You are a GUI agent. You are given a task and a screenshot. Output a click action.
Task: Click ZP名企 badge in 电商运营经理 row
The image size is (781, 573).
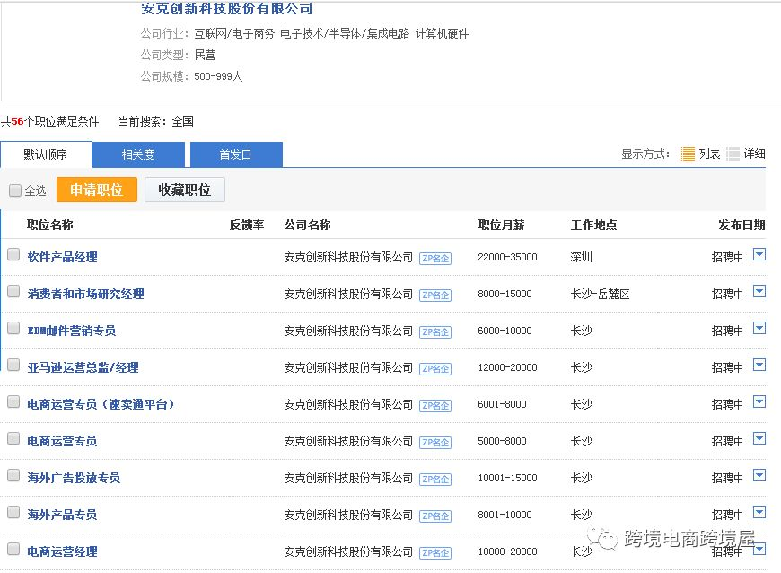[x=435, y=553]
